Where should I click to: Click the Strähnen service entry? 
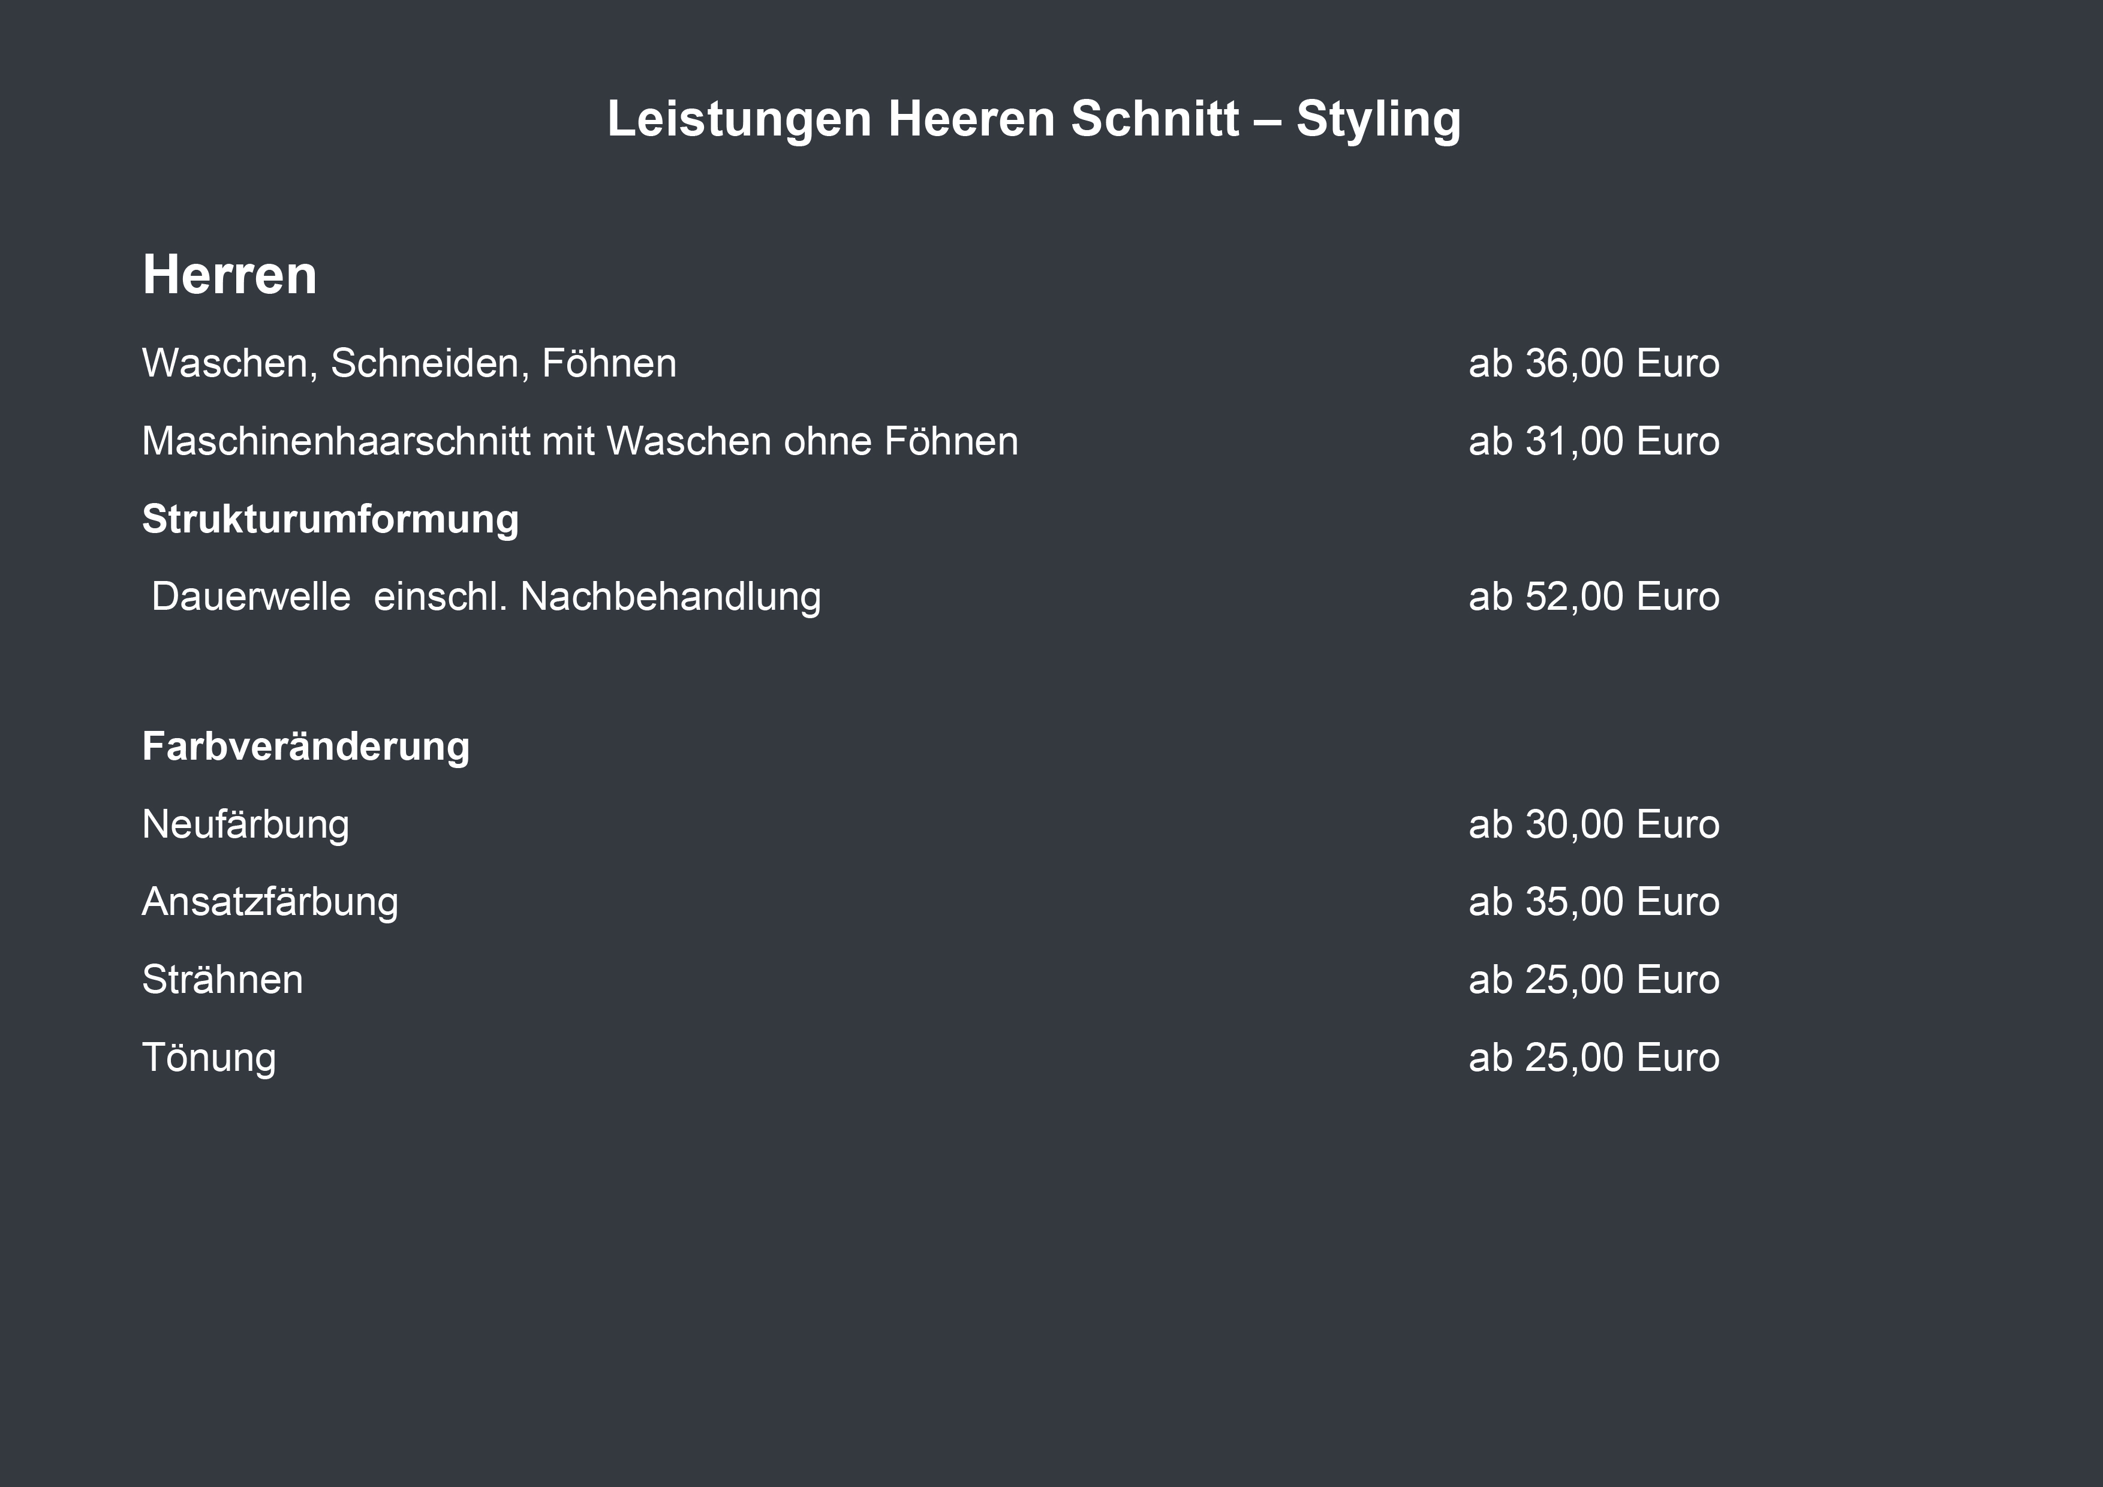pos(222,980)
